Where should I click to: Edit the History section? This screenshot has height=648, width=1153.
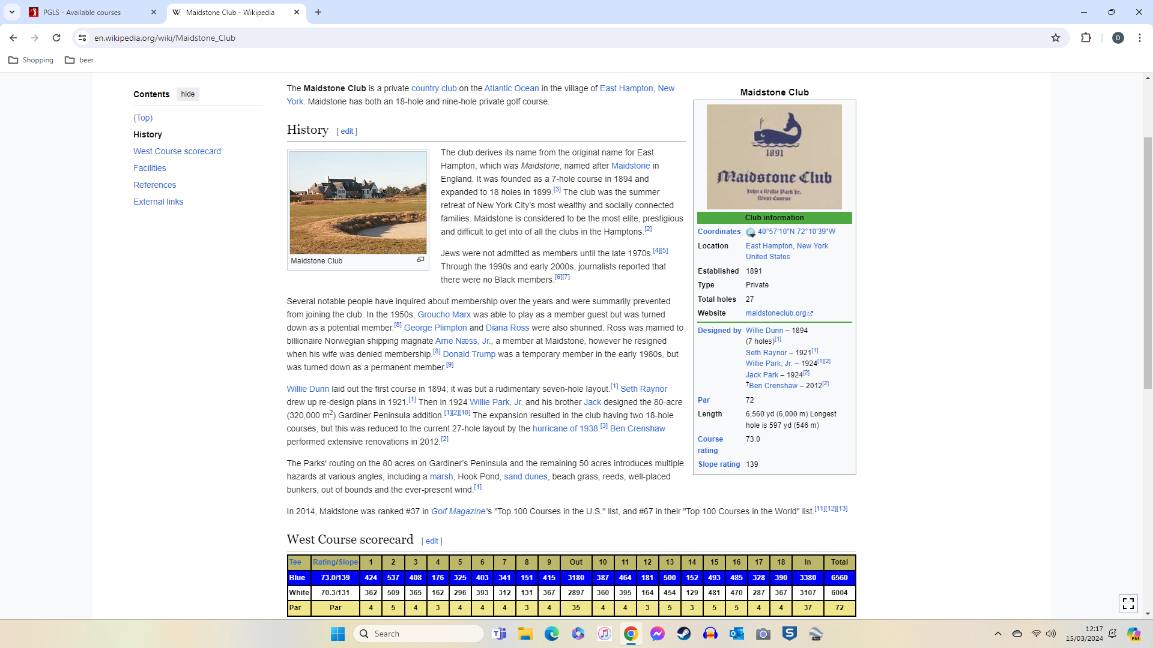[x=347, y=131]
